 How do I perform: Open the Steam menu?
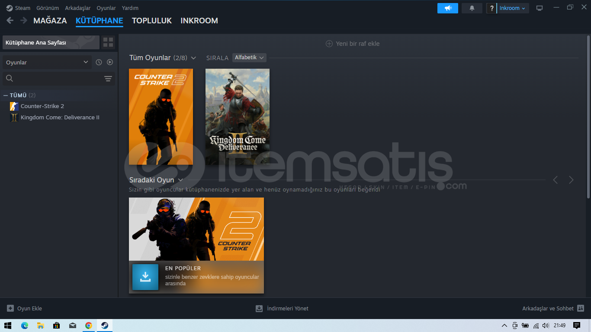coord(22,8)
